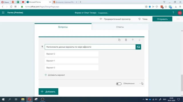Open the Windows Start menu
Screen dimensions: 183x102
click(3, 99)
